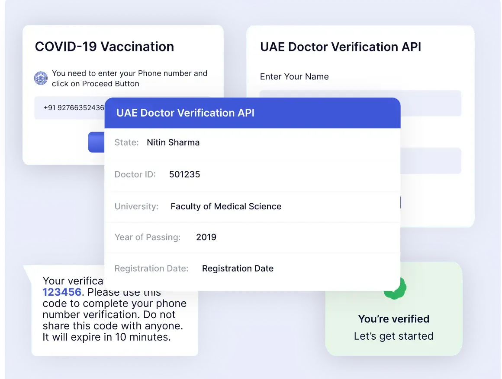This screenshot has height=379, width=502.
Task: Click the Enter Your Name label
Action: (294, 77)
